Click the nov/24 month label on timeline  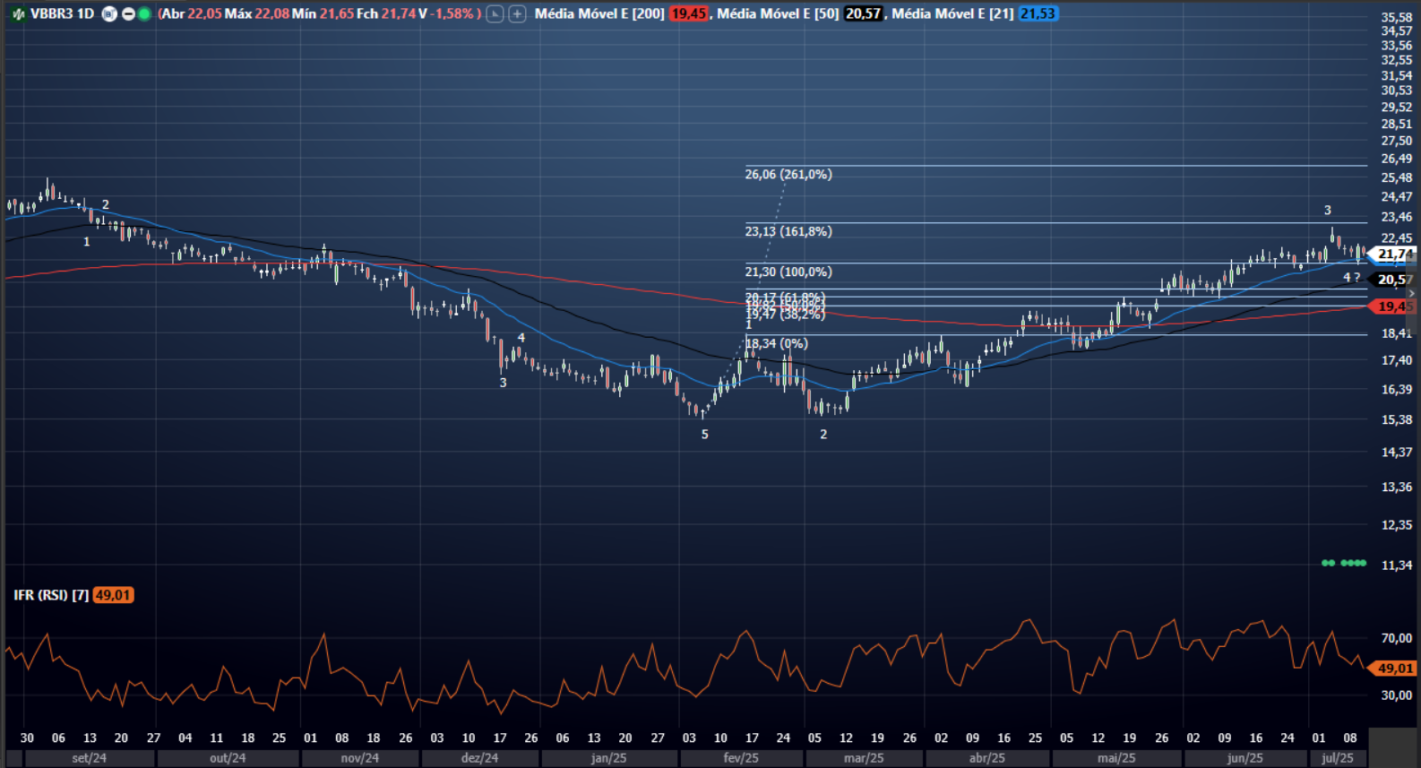(x=359, y=758)
